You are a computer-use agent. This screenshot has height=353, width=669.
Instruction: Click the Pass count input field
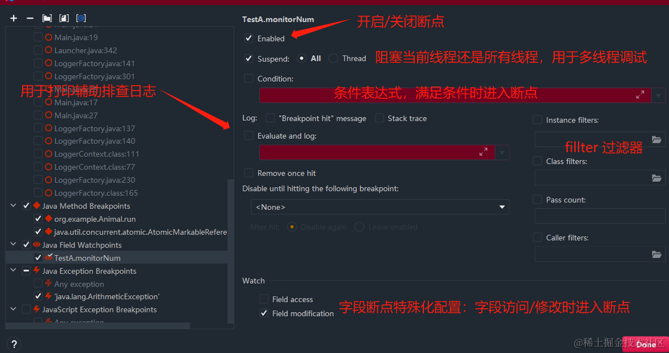600,216
